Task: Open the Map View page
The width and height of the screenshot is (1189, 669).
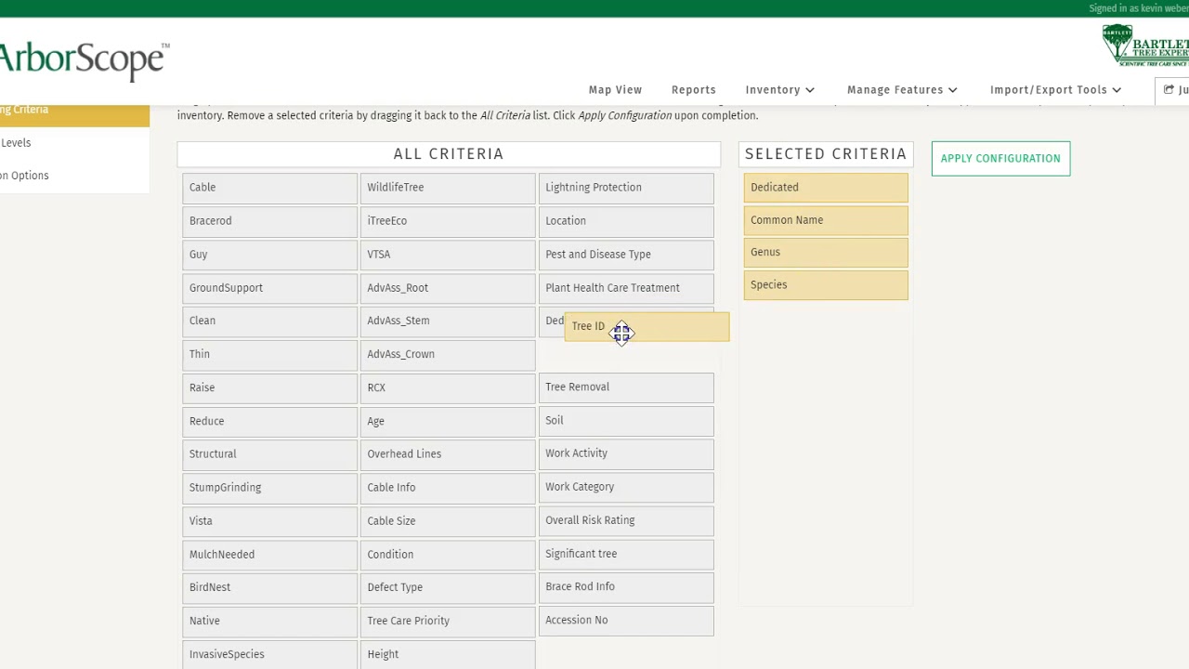Action: [x=615, y=90]
